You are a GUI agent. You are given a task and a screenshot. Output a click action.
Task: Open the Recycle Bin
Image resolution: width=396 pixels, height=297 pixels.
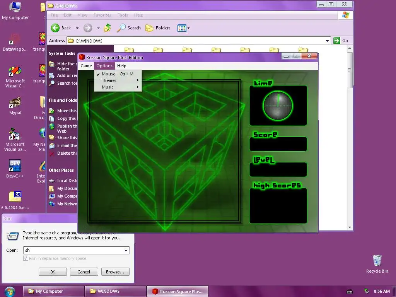click(x=377, y=264)
